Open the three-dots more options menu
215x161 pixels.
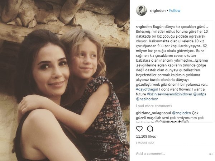point(211,154)
